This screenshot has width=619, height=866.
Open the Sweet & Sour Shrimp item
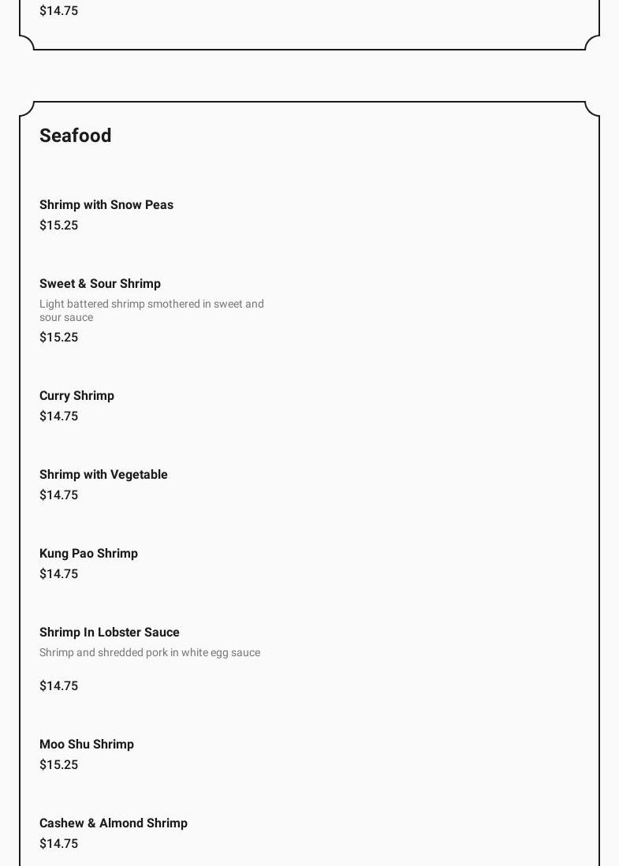click(x=100, y=284)
